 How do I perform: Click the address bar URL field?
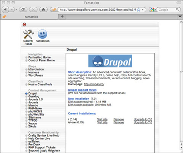pos(98,10)
